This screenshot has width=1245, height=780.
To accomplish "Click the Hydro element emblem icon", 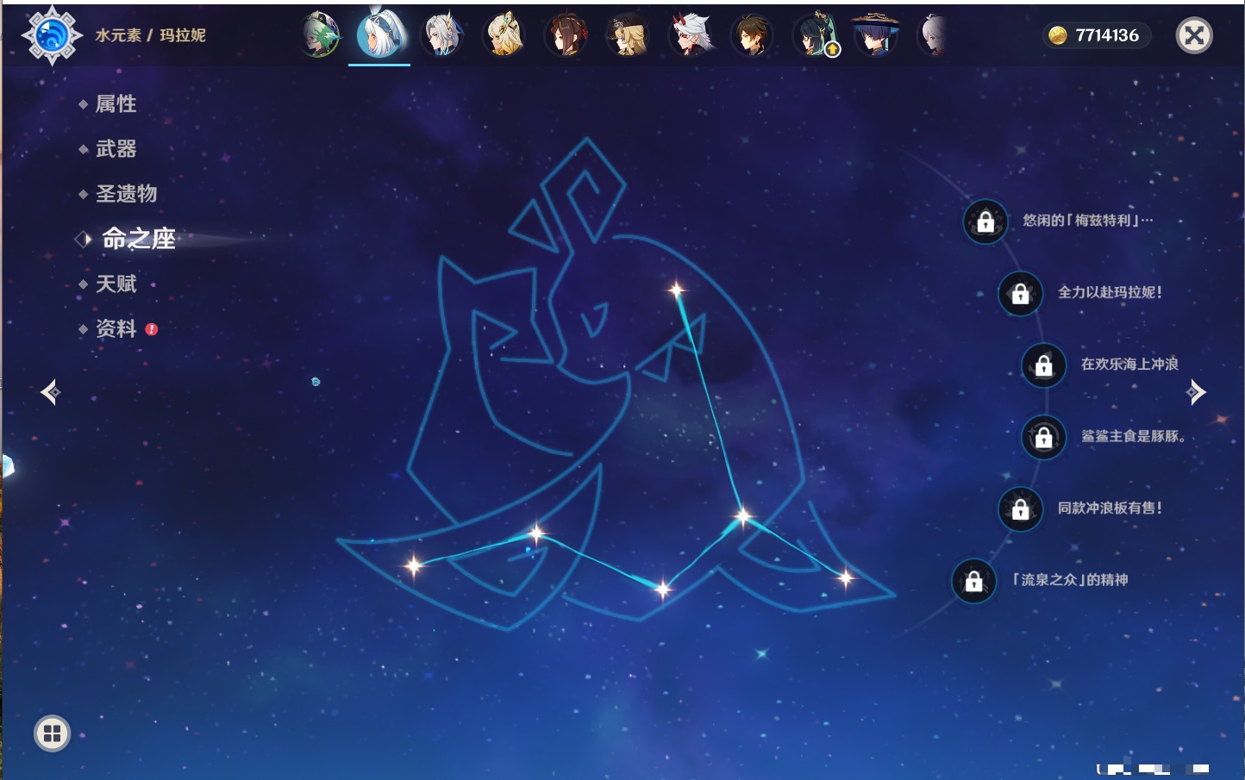I will [52, 35].
